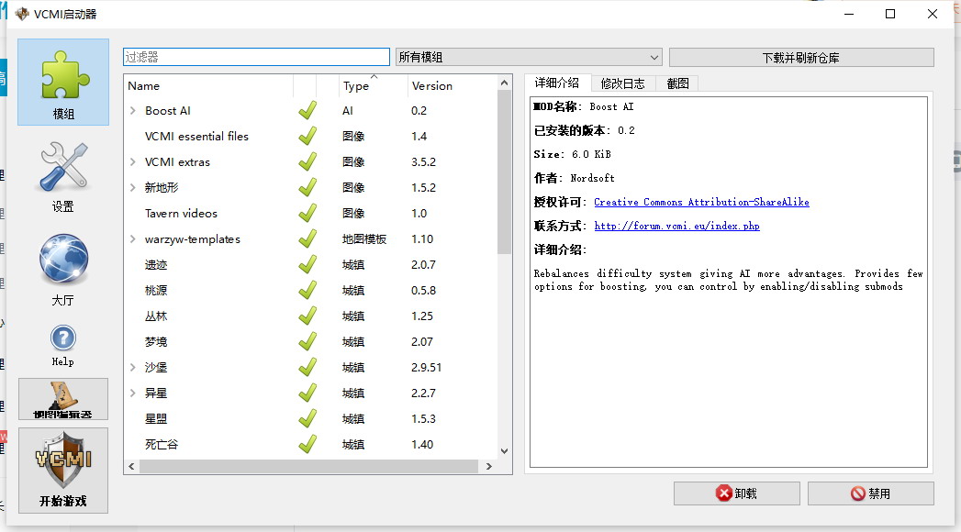Click the Help question mark icon

(x=63, y=338)
